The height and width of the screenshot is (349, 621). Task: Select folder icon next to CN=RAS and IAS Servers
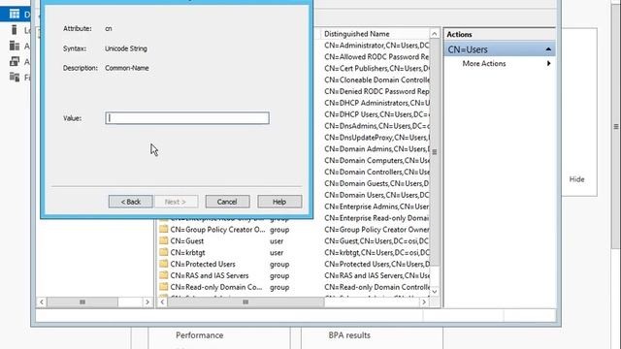pyautogui.click(x=164, y=275)
